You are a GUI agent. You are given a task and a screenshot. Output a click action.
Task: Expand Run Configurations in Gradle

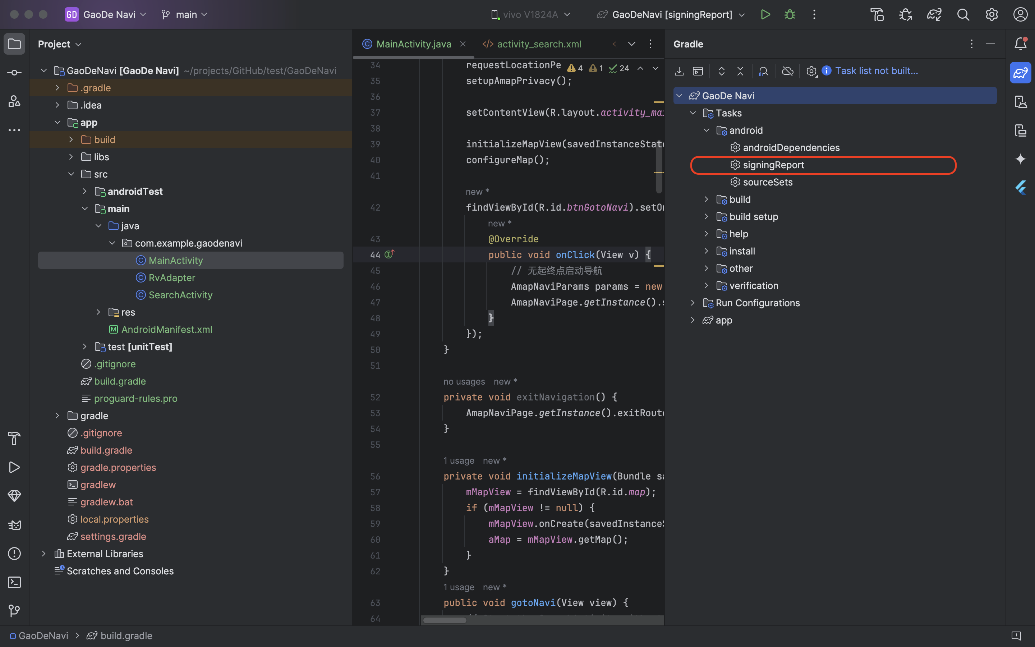[x=693, y=303]
